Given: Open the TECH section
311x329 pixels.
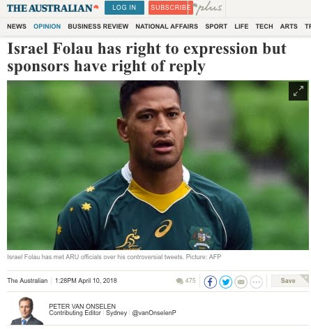Looking at the screenshot, I should 264,27.
